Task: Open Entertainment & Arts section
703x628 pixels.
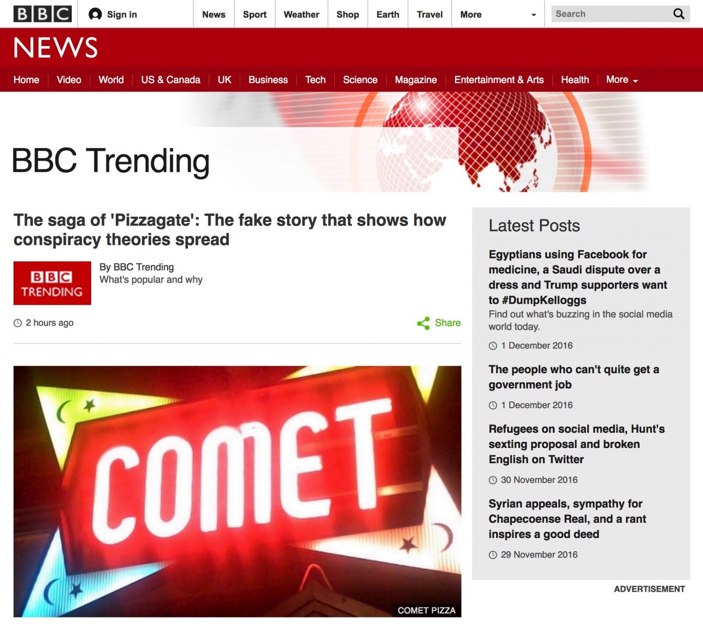Action: (x=499, y=80)
